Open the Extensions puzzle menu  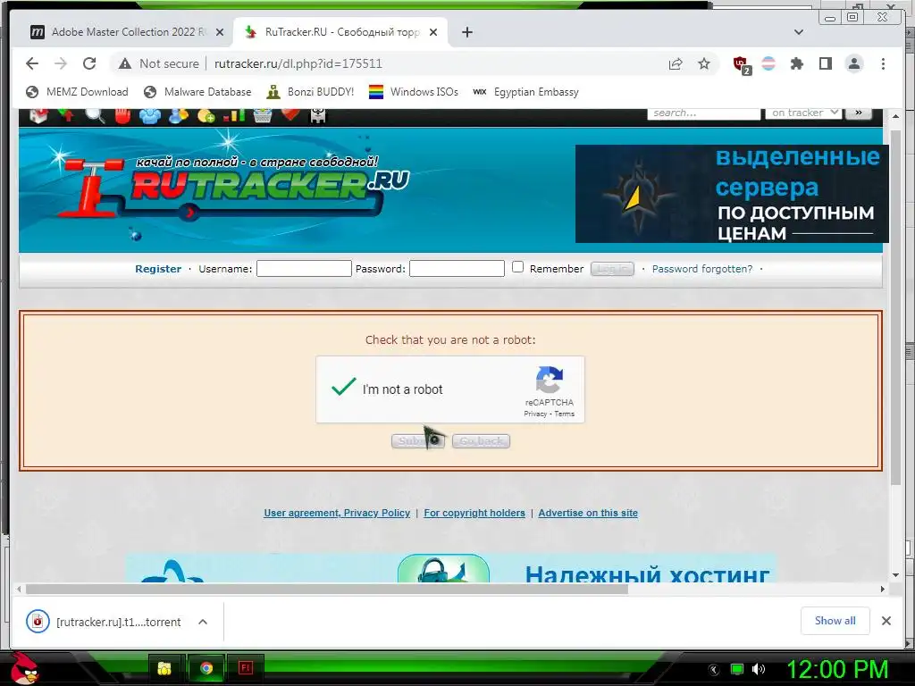(x=796, y=63)
